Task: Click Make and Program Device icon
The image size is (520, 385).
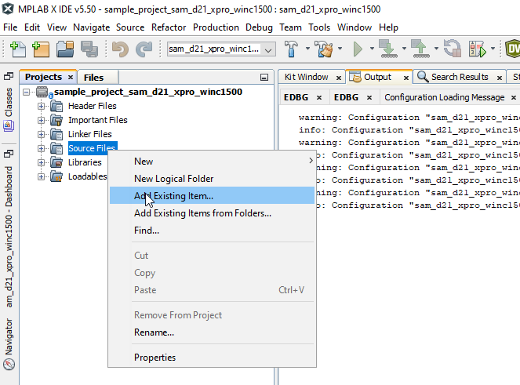Action: (387, 49)
